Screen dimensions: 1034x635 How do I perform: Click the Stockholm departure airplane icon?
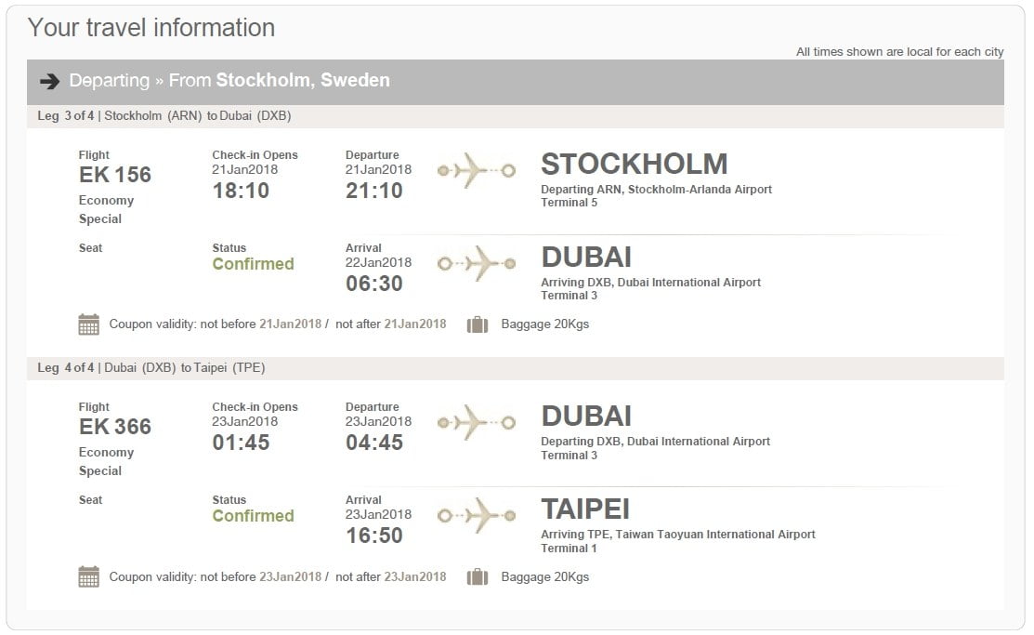(476, 171)
